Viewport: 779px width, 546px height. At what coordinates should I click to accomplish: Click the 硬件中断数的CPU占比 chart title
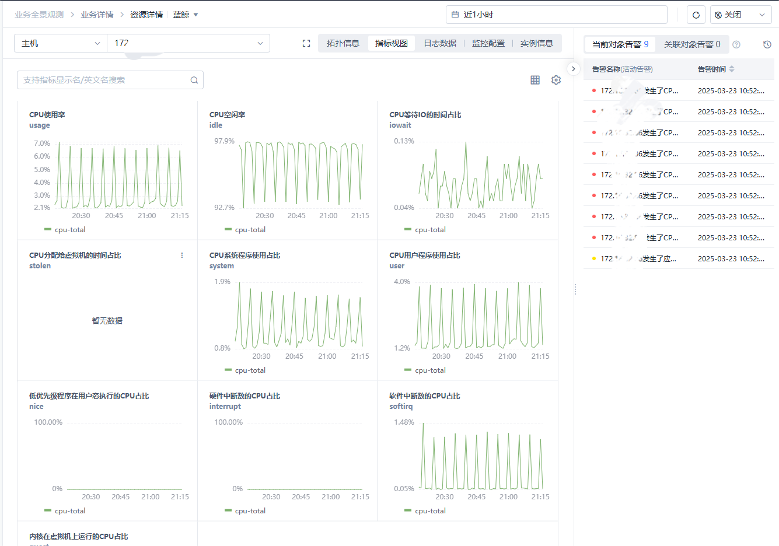pos(245,396)
